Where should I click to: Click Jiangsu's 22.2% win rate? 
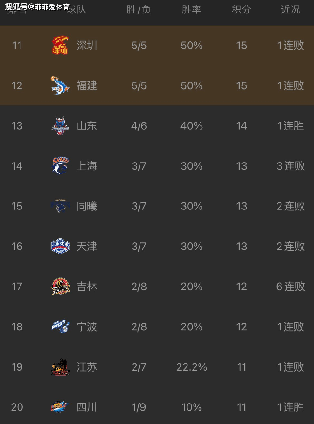192,367
